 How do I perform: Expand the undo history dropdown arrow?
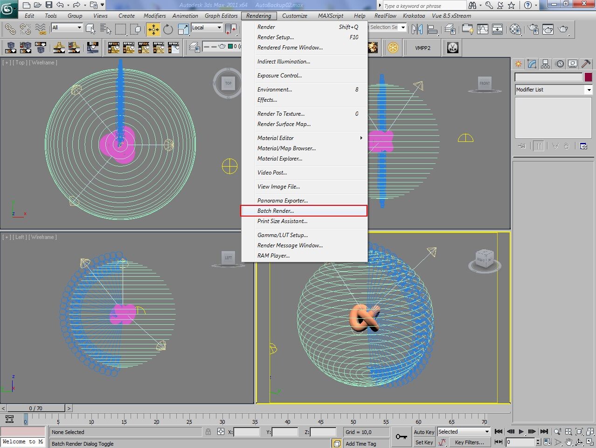coord(68,5)
